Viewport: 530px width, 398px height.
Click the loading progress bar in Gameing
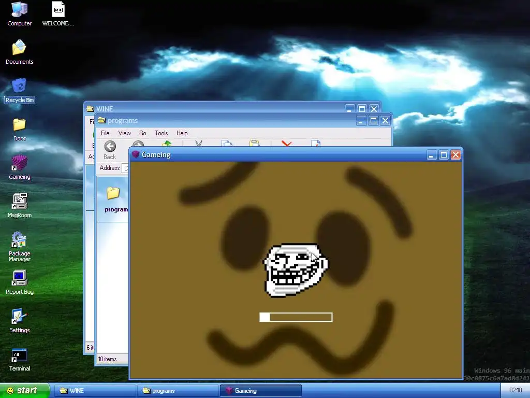coord(296,317)
